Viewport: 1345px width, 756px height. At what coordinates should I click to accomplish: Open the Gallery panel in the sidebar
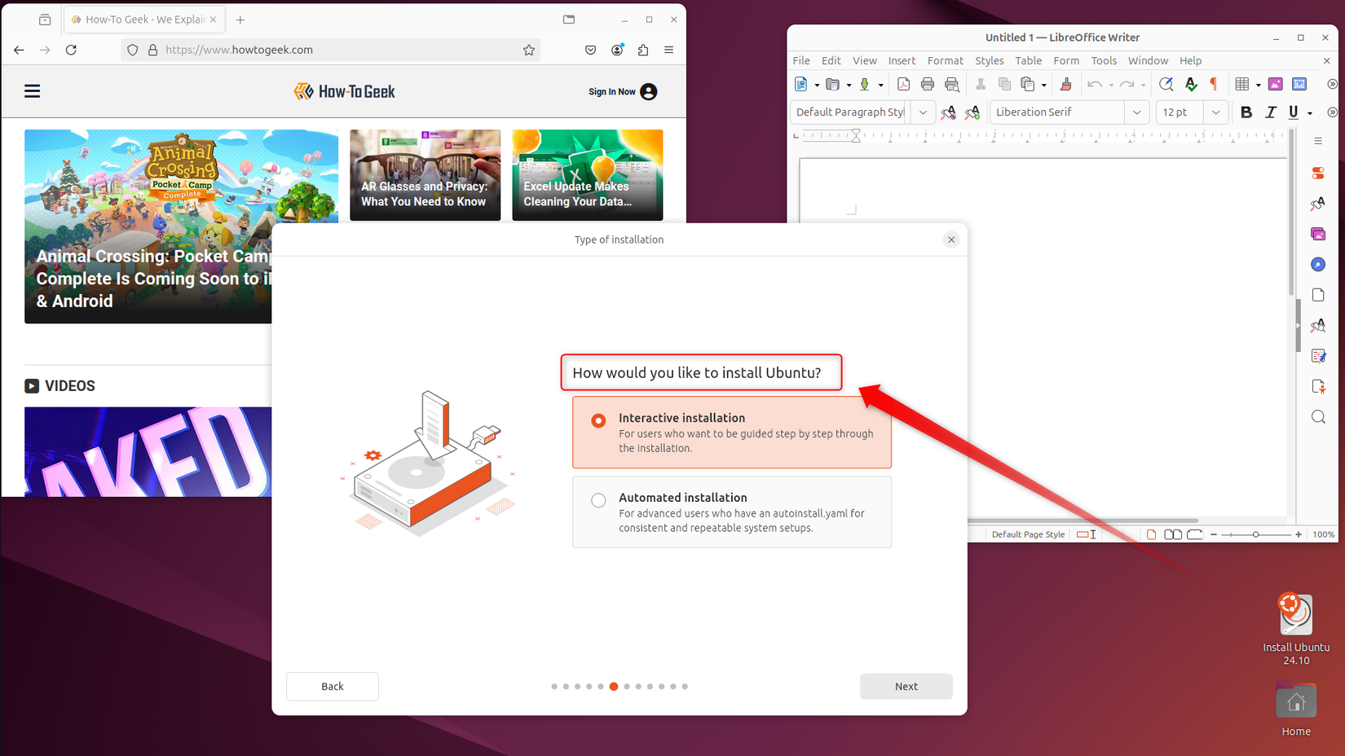click(1318, 234)
